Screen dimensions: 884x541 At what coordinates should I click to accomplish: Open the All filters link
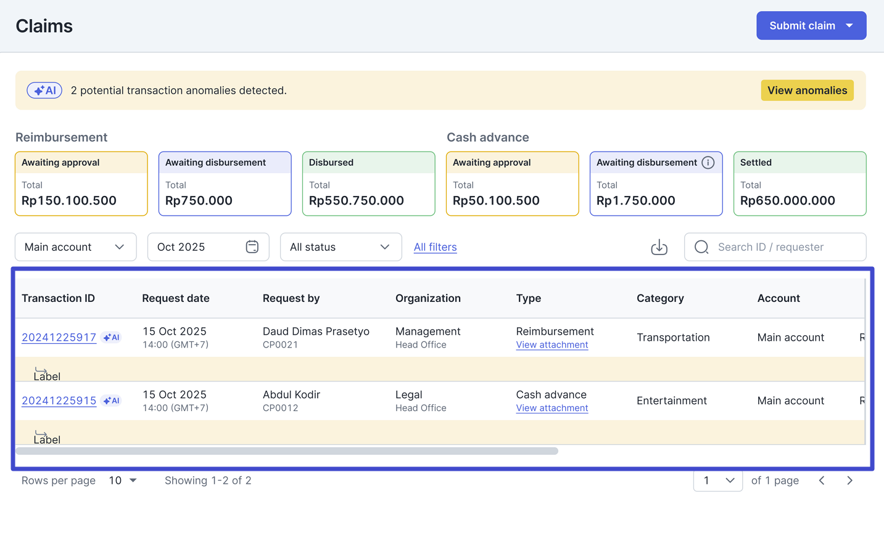pos(435,247)
